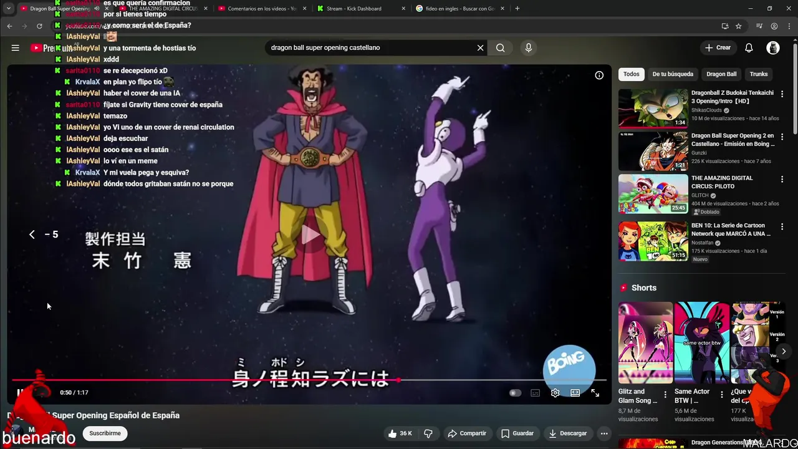Select the Dragon Ball filter chip
This screenshot has width=798, height=449.
pos(721,74)
